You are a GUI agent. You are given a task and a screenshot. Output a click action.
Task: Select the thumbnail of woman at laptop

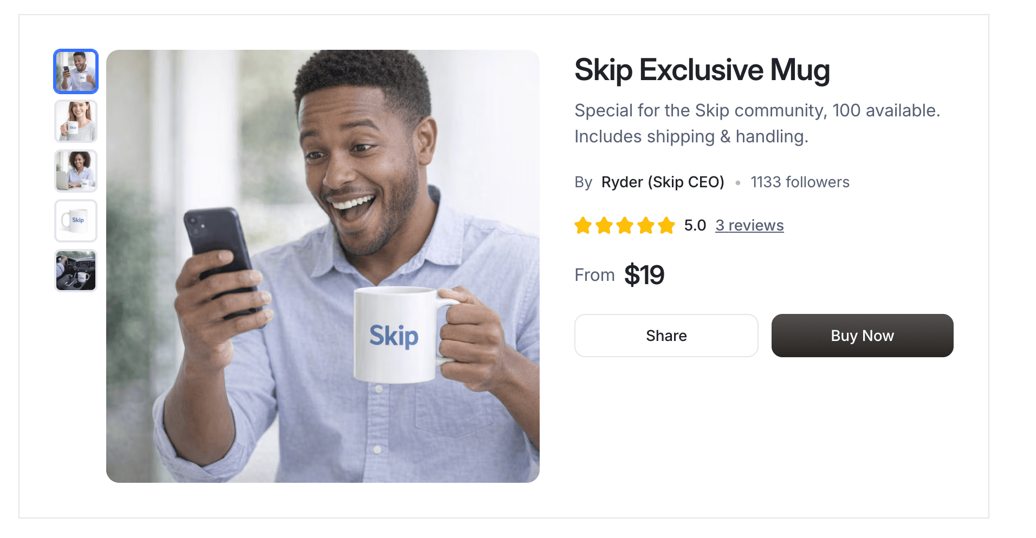(x=75, y=170)
